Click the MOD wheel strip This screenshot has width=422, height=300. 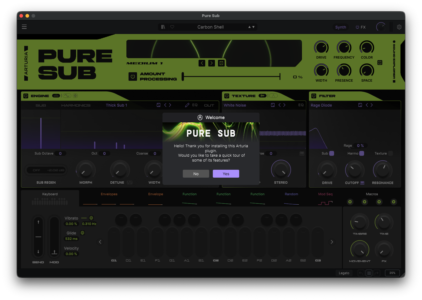click(x=54, y=237)
